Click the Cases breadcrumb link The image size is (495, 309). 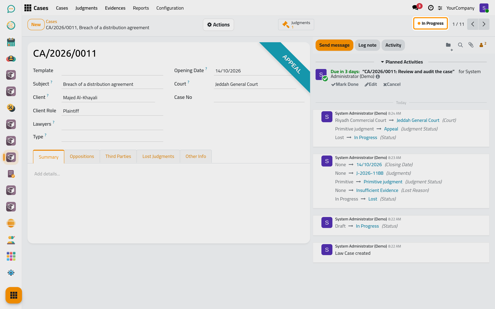51,22
